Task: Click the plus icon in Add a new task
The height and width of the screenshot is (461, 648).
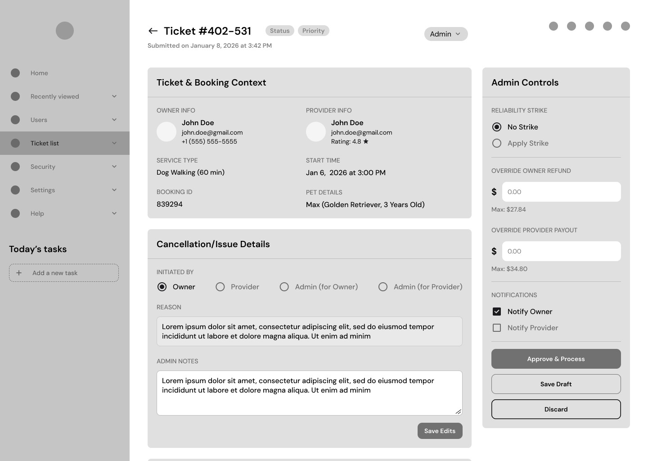Action: pyautogui.click(x=19, y=273)
